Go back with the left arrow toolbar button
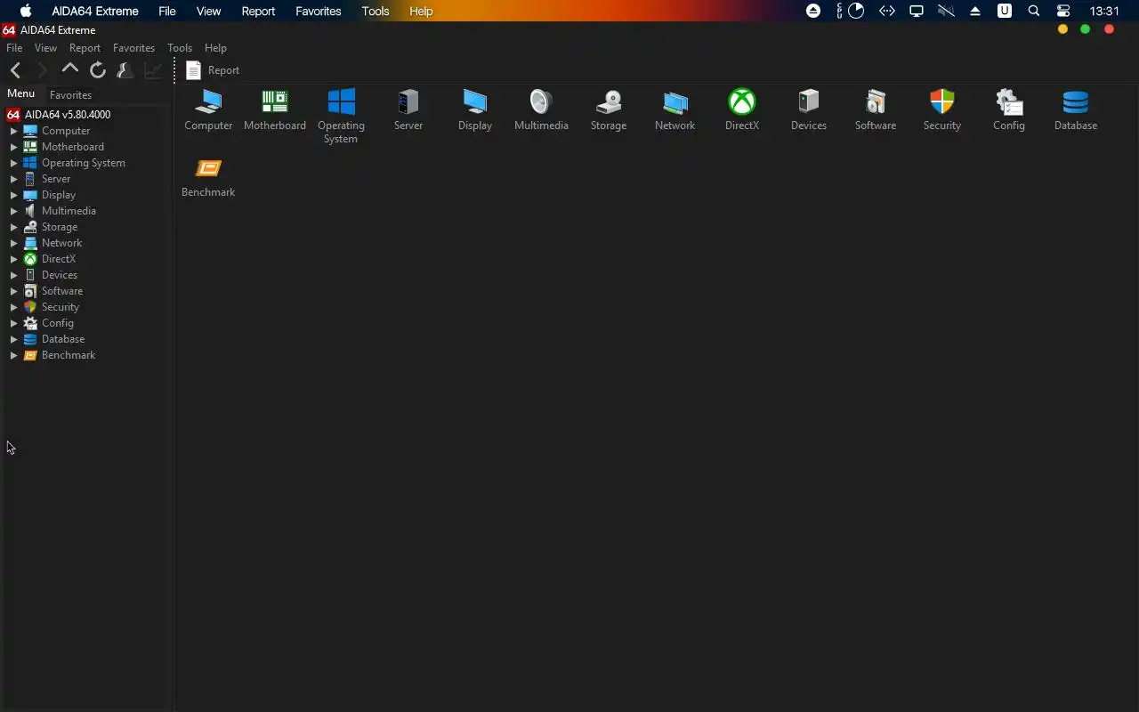 click(x=15, y=70)
